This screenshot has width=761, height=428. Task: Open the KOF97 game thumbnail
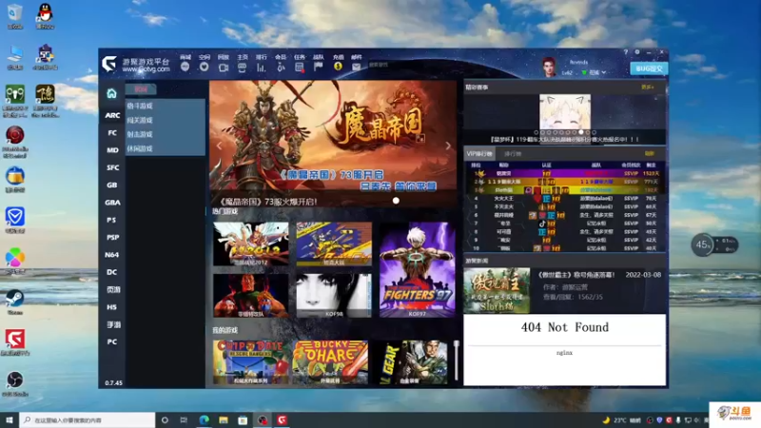tap(418, 269)
